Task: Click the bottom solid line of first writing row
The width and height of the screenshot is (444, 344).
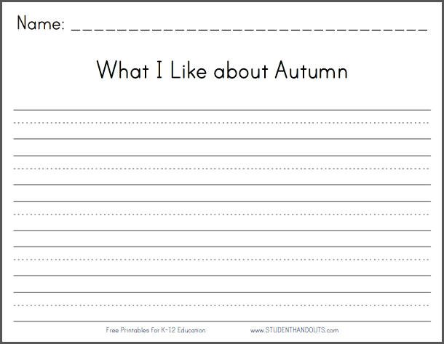Action: [222, 139]
